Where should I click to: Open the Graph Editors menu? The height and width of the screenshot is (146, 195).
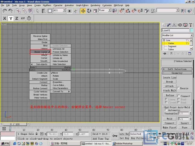82,5
